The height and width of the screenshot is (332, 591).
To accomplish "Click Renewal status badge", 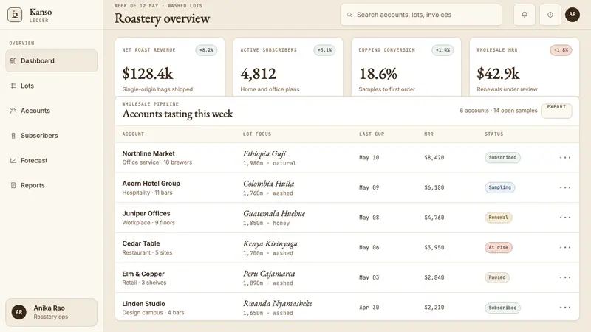I will (x=498, y=218).
